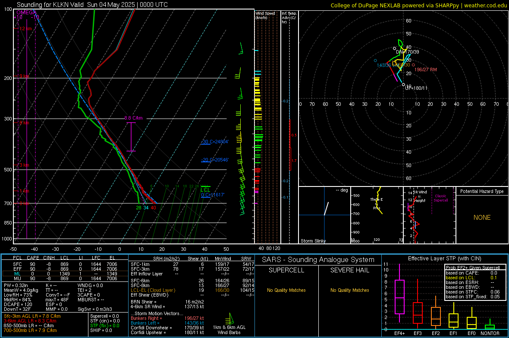This screenshot has height=338, width=509.
Task: Click the '9 km' height marker
Action: coord(24,76)
